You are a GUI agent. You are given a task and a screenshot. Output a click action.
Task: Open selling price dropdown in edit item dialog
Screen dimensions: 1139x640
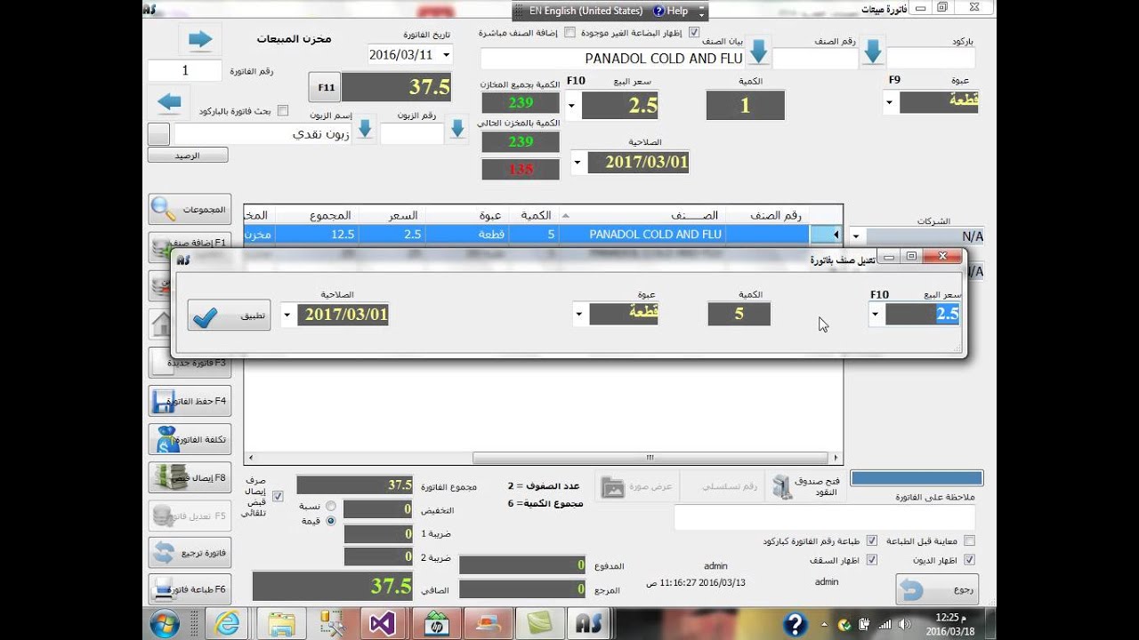pyautogui.click(x=876, y=314)
